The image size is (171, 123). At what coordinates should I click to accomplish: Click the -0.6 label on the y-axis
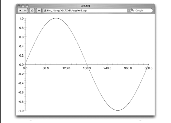21,93
